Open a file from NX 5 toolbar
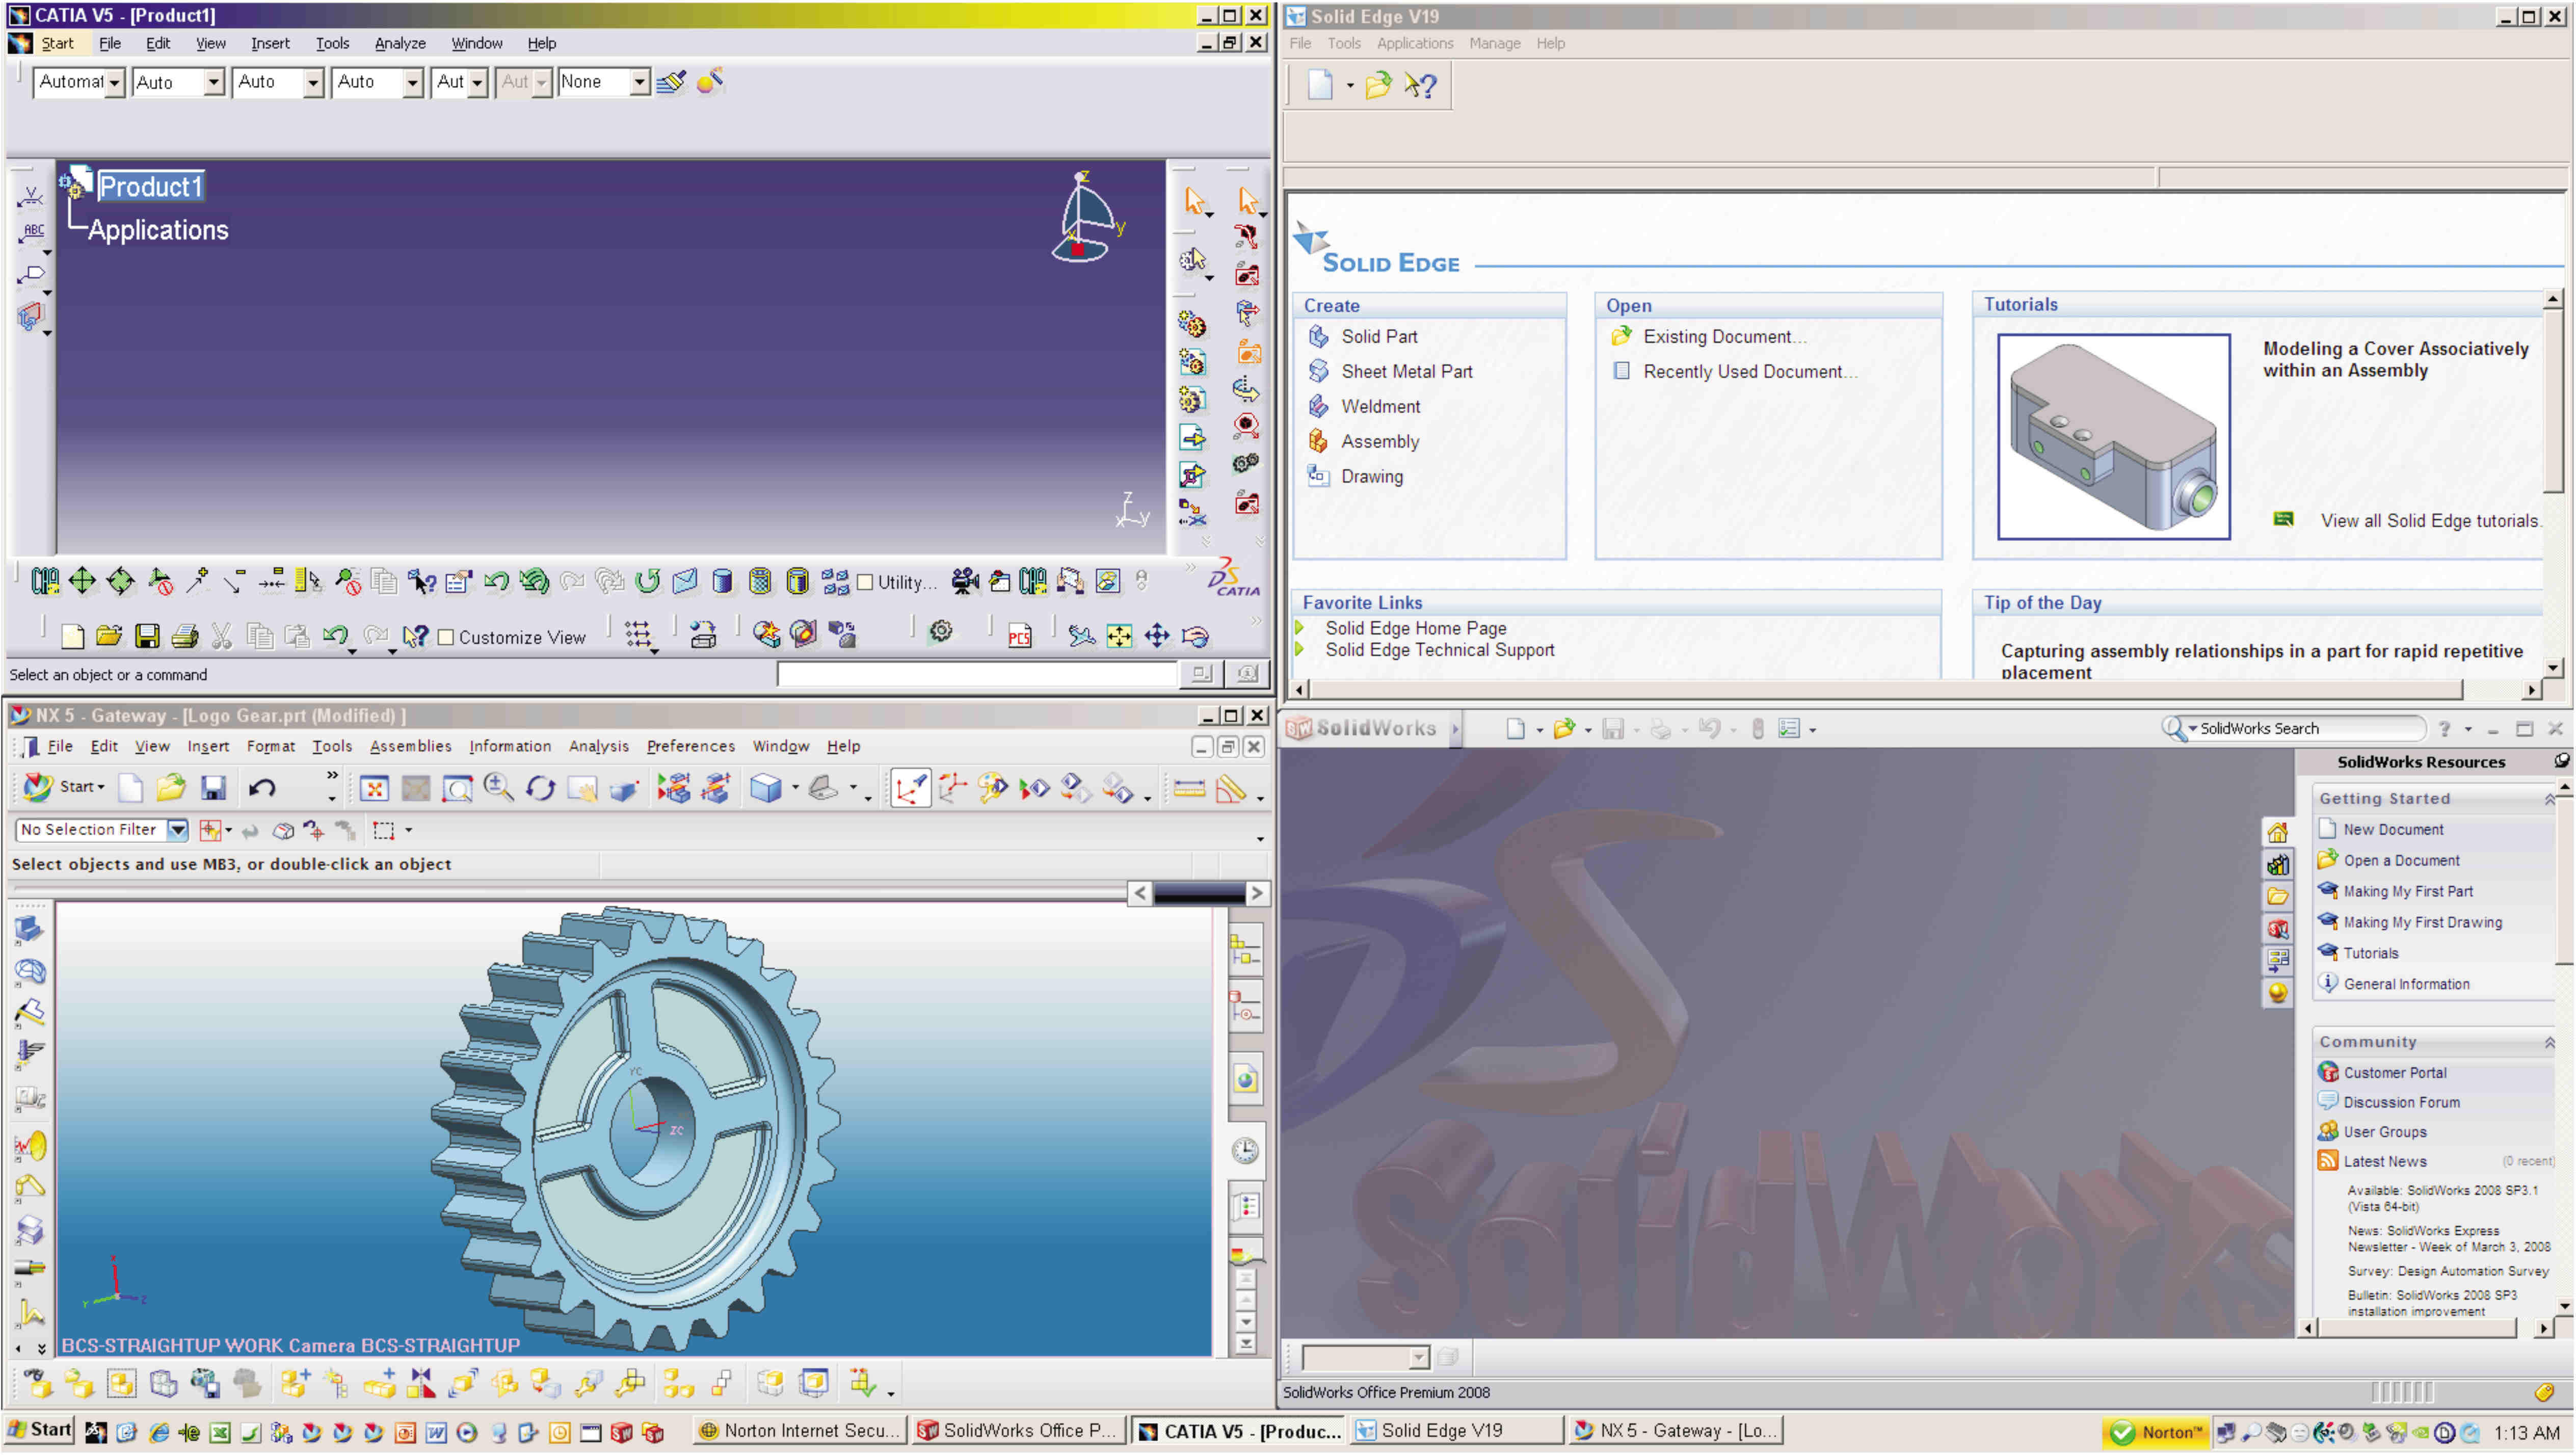This screenshot has height=1455, width=2576. click(171, 788)
